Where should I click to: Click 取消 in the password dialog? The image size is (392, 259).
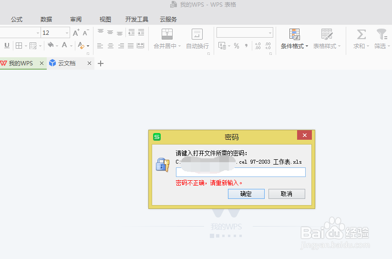[x=287, y=194]
